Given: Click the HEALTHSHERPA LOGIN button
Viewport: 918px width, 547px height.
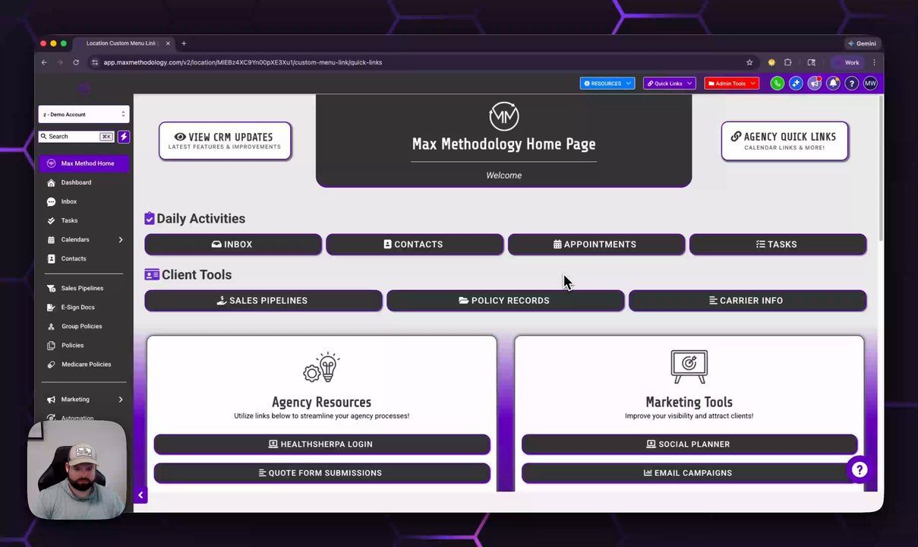Looking at the screenshot, I should click(322, 444).
